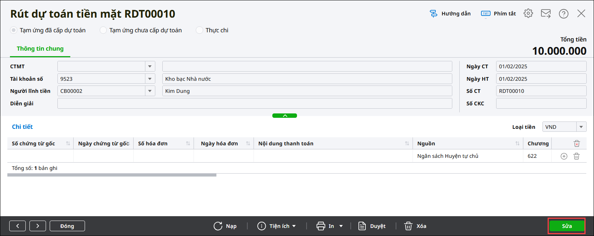
Task: Open the Phím tắt keyboard shortcuts
Action: (x=498, y=14)
